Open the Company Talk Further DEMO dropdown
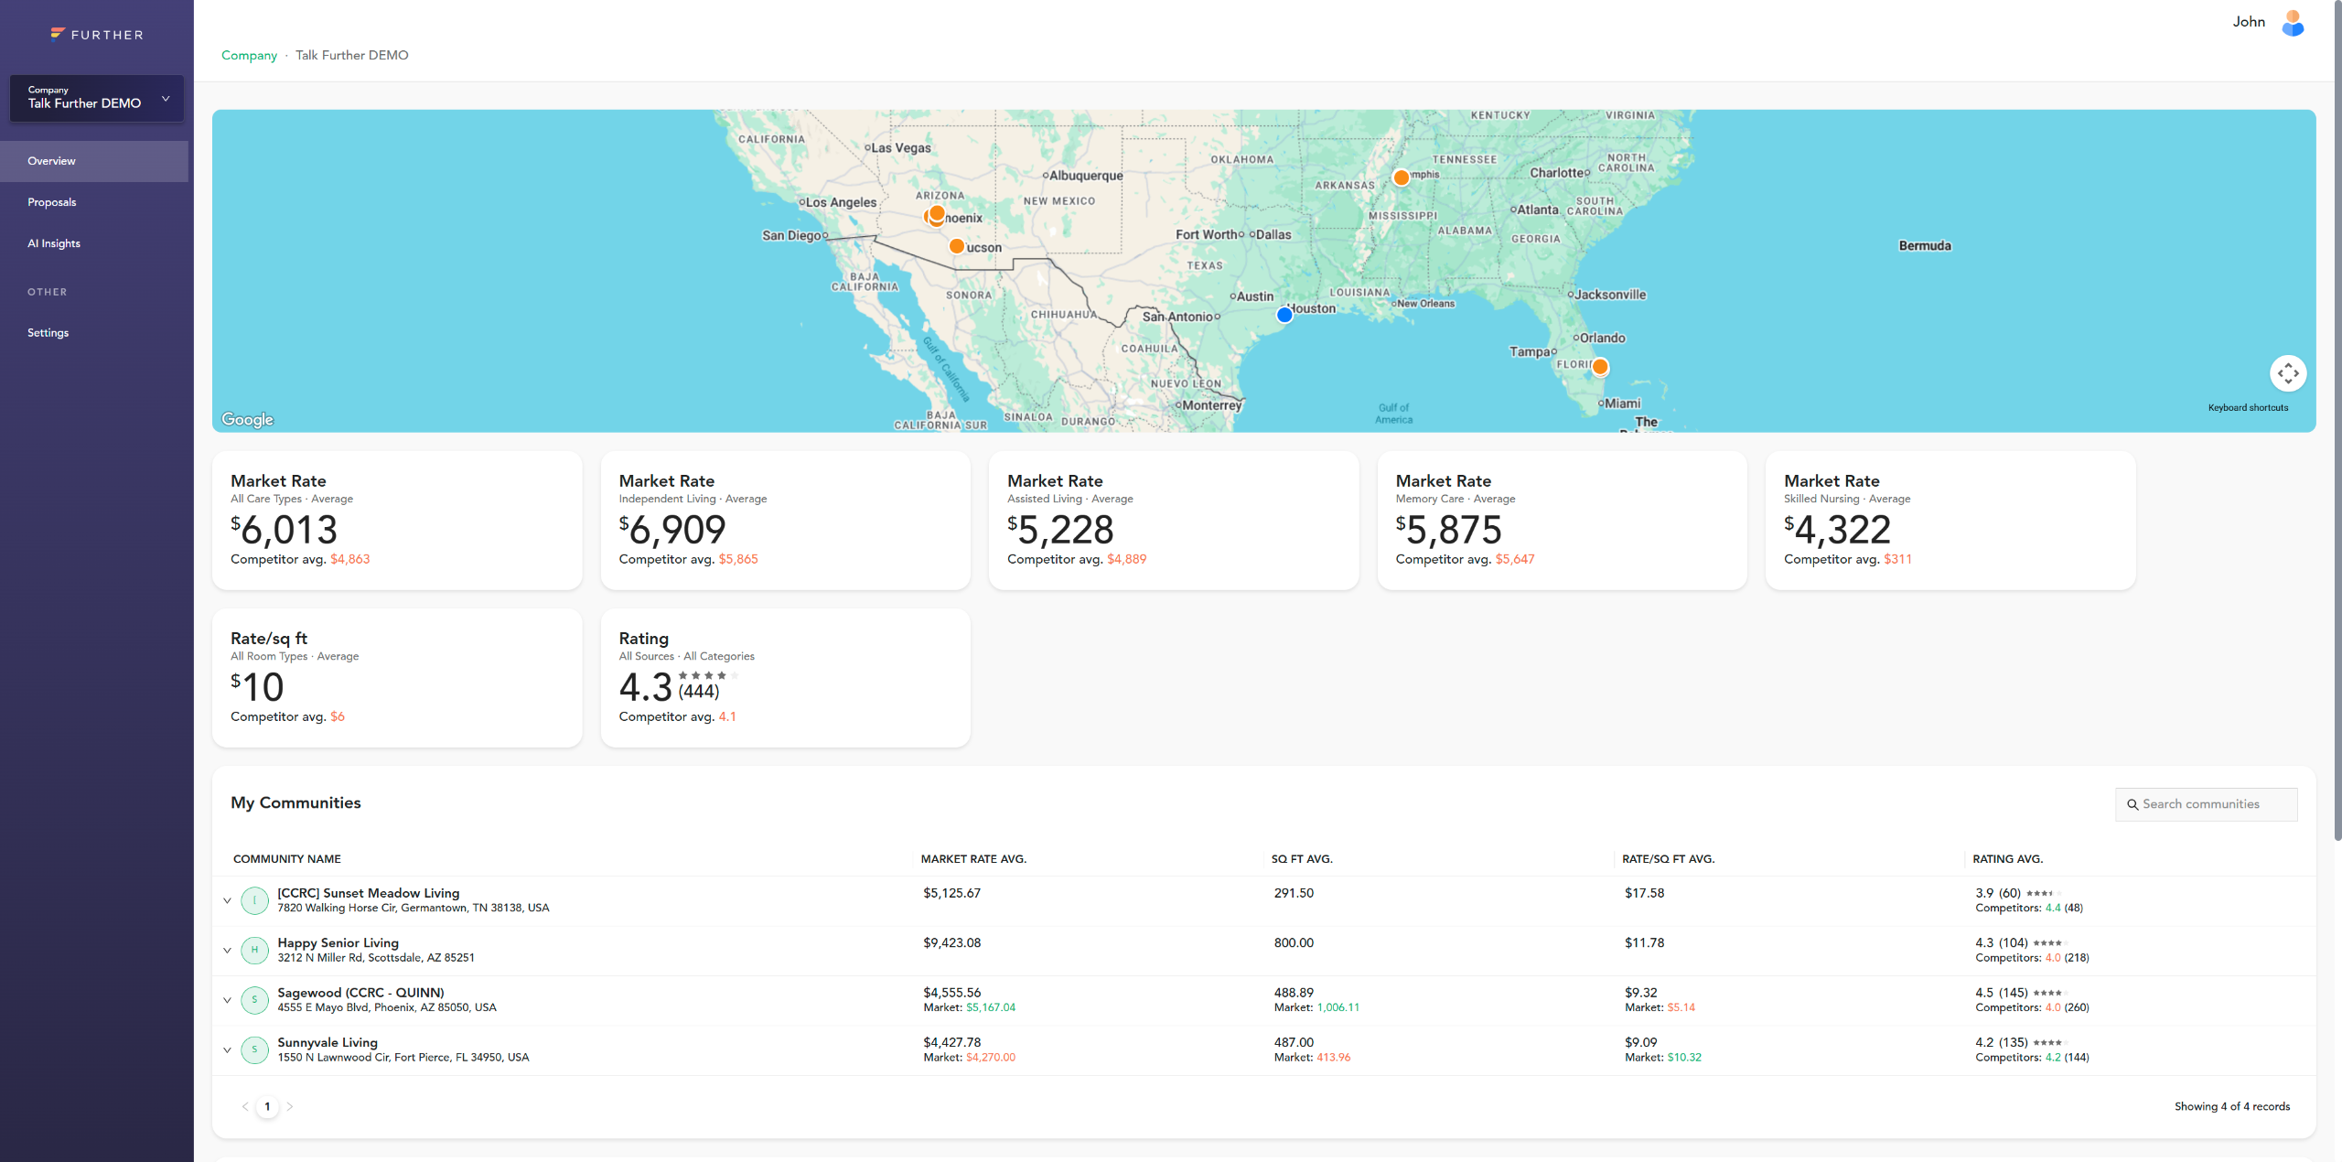This screenshot has height=1162, width=2342. point(97,98)
